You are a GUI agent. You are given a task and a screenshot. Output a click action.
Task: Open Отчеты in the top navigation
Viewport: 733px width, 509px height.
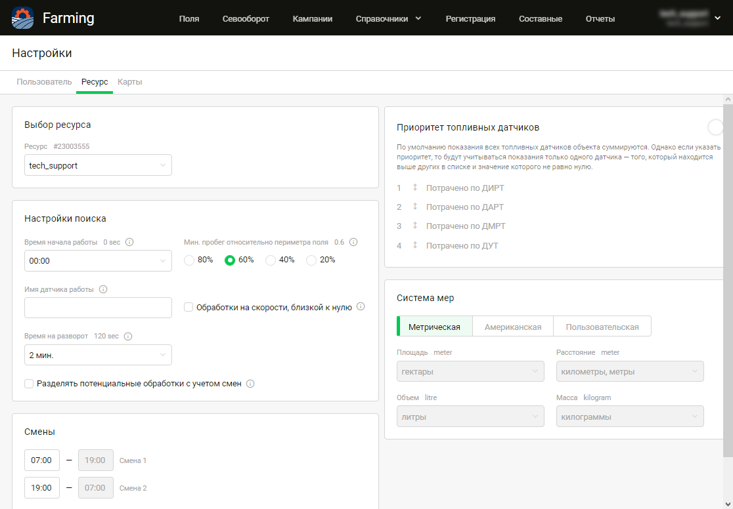click(x=600, y=18)
